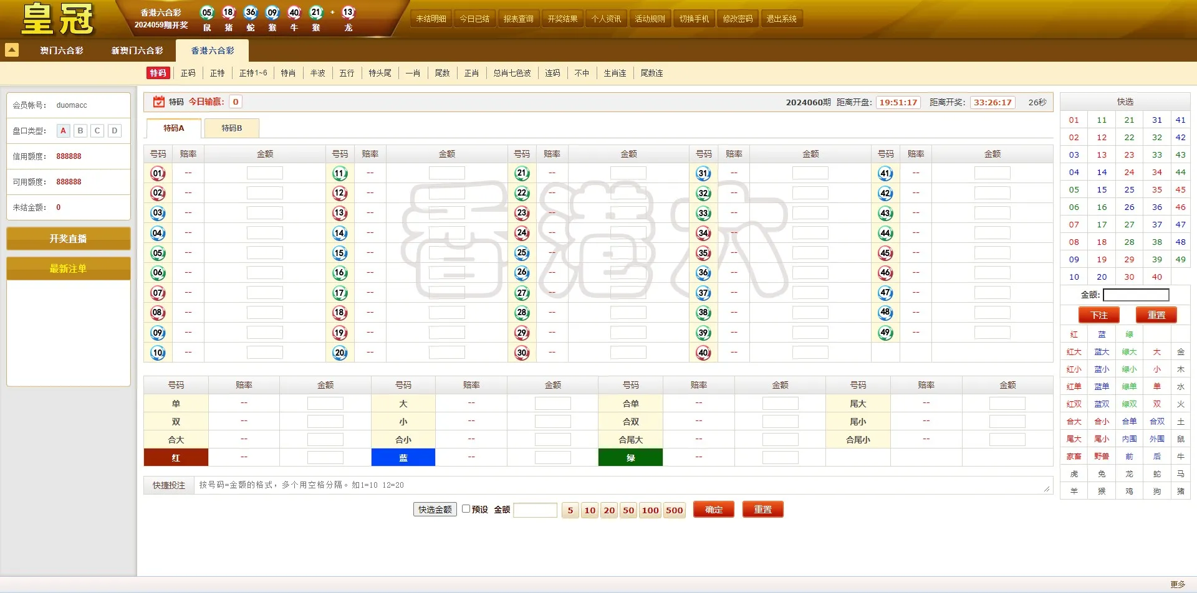The height and width of the screenshot is (593, 1197).
Task: Select number ball 49 in the last column
Action: click(x=886, y=333)
